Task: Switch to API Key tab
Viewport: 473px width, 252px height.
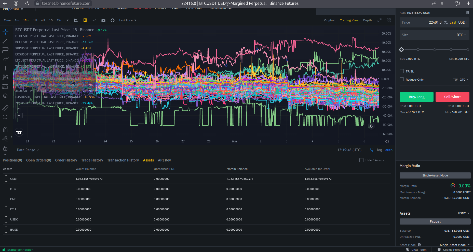Action: tap(164, 160)
